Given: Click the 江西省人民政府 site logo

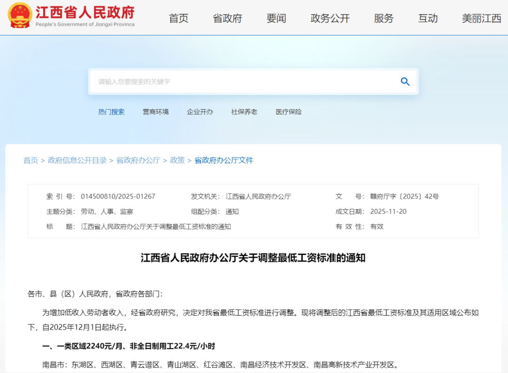Looking at the screenshot, I should click(85, 14).
